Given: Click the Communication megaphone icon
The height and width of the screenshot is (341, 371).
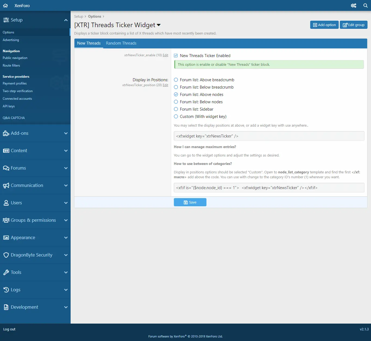Looking at the screenshot, I should tap(6, 185).
